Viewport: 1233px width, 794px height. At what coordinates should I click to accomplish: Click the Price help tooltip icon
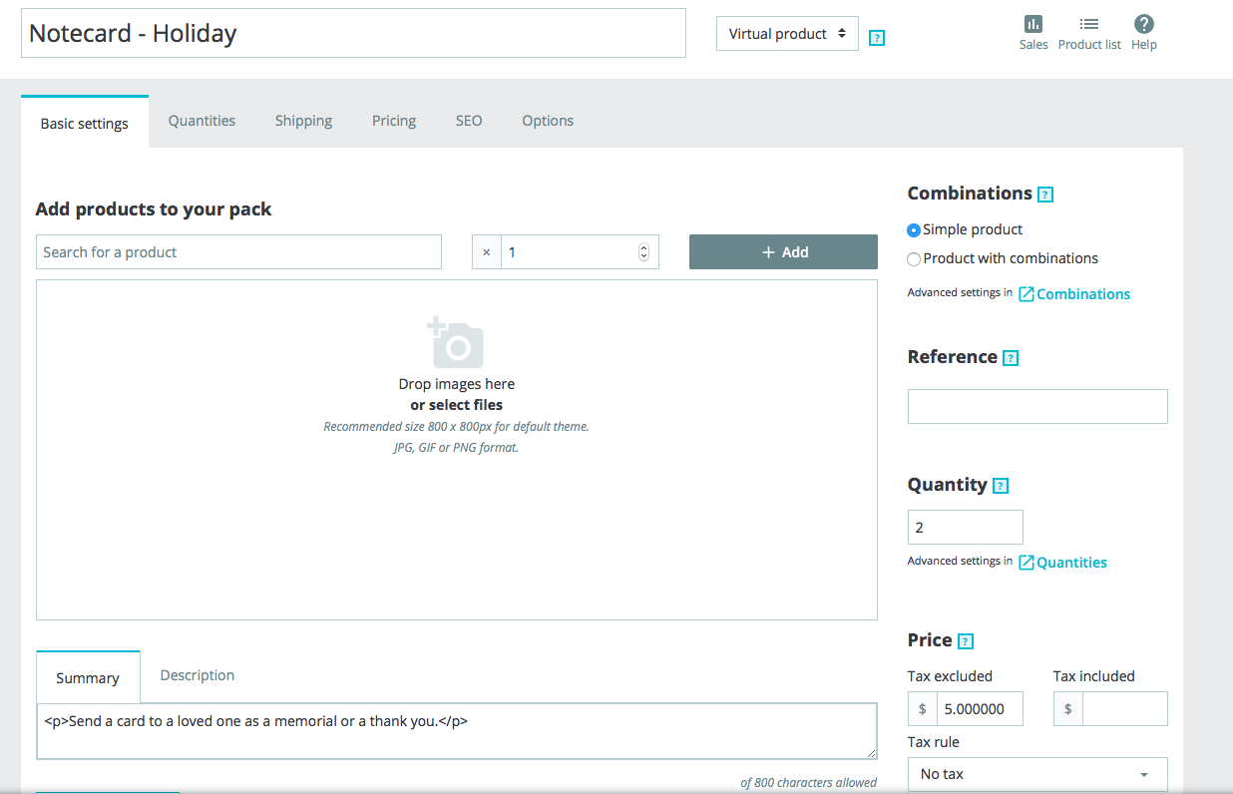coord(965,641)
